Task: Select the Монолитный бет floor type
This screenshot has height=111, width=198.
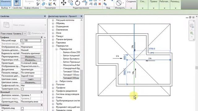Action: click(71, 65)
